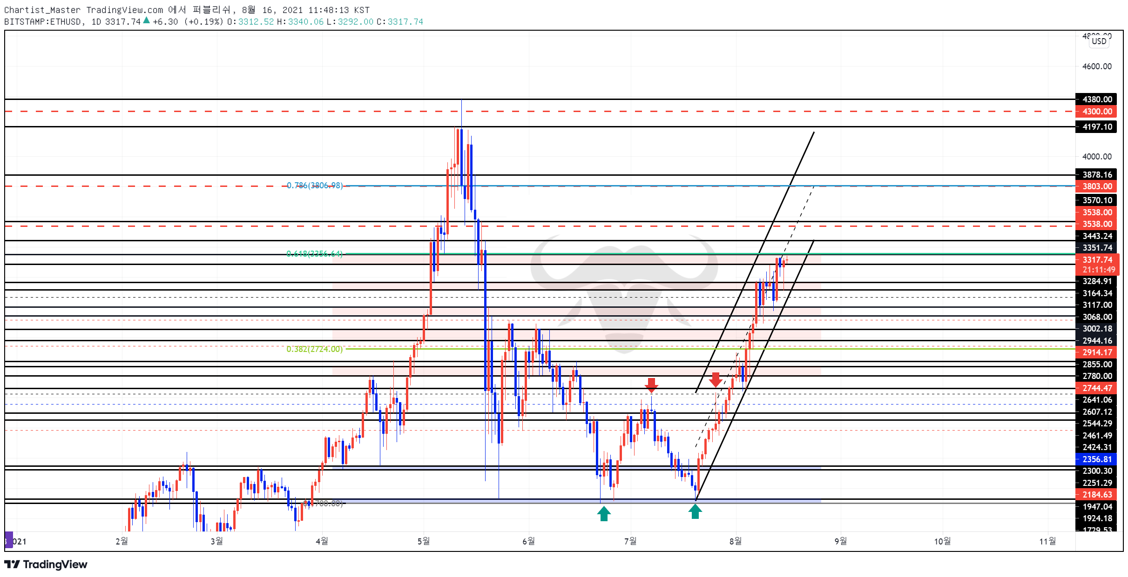Click the 11월 label on the time axis

click(x=1048, y=541)
